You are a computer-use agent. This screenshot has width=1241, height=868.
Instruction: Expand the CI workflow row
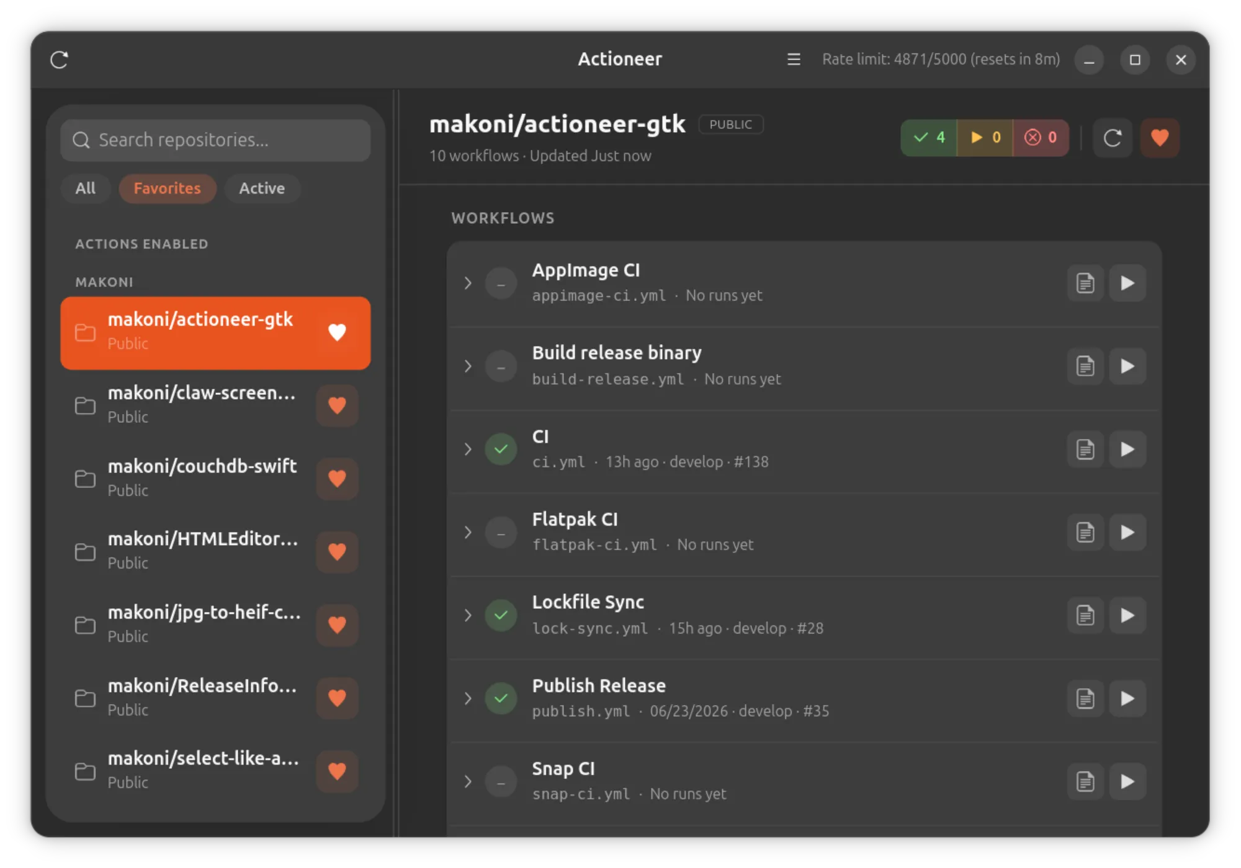[x=468, y=449]
